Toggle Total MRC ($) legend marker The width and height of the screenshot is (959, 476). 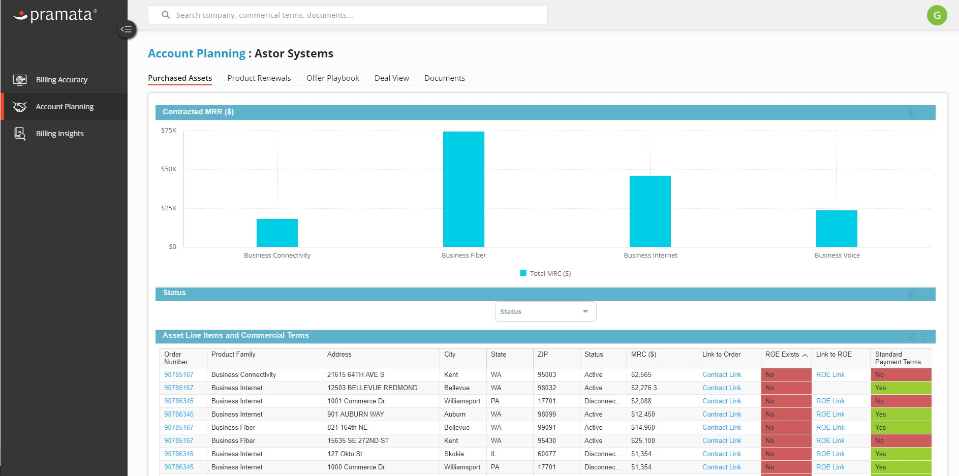click(x=523, y=273)
